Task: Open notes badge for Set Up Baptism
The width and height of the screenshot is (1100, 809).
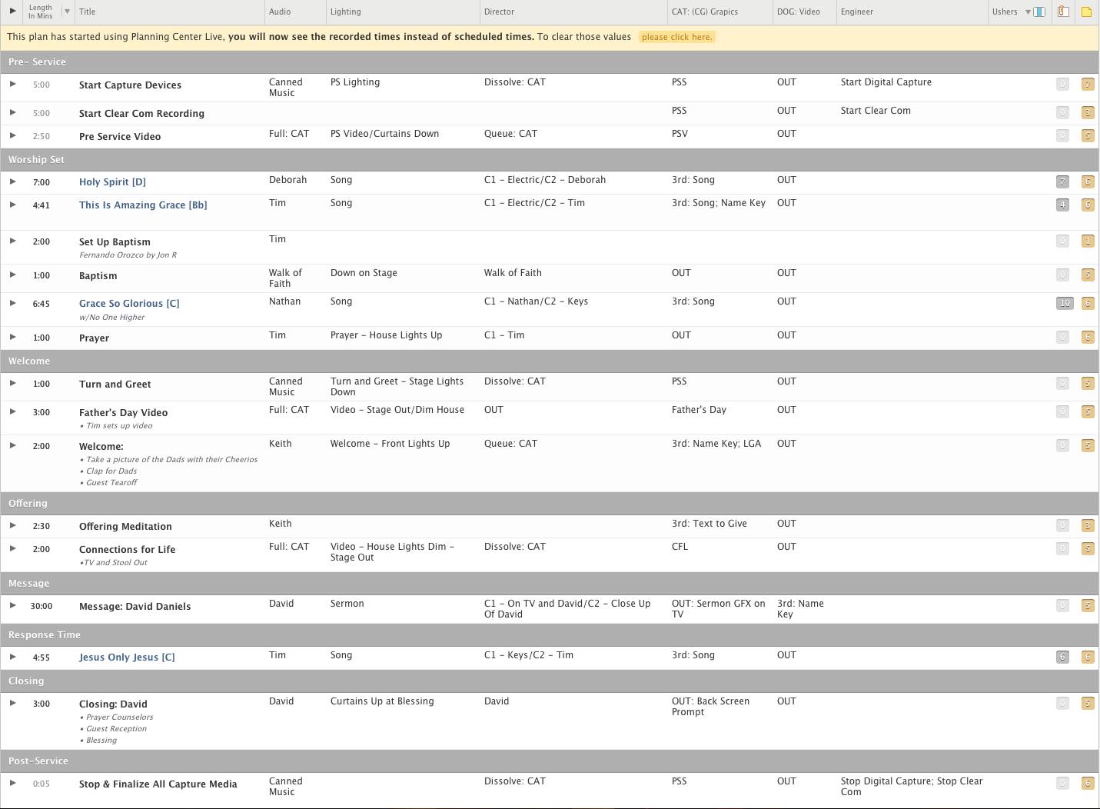Action: click(1088, 241)
